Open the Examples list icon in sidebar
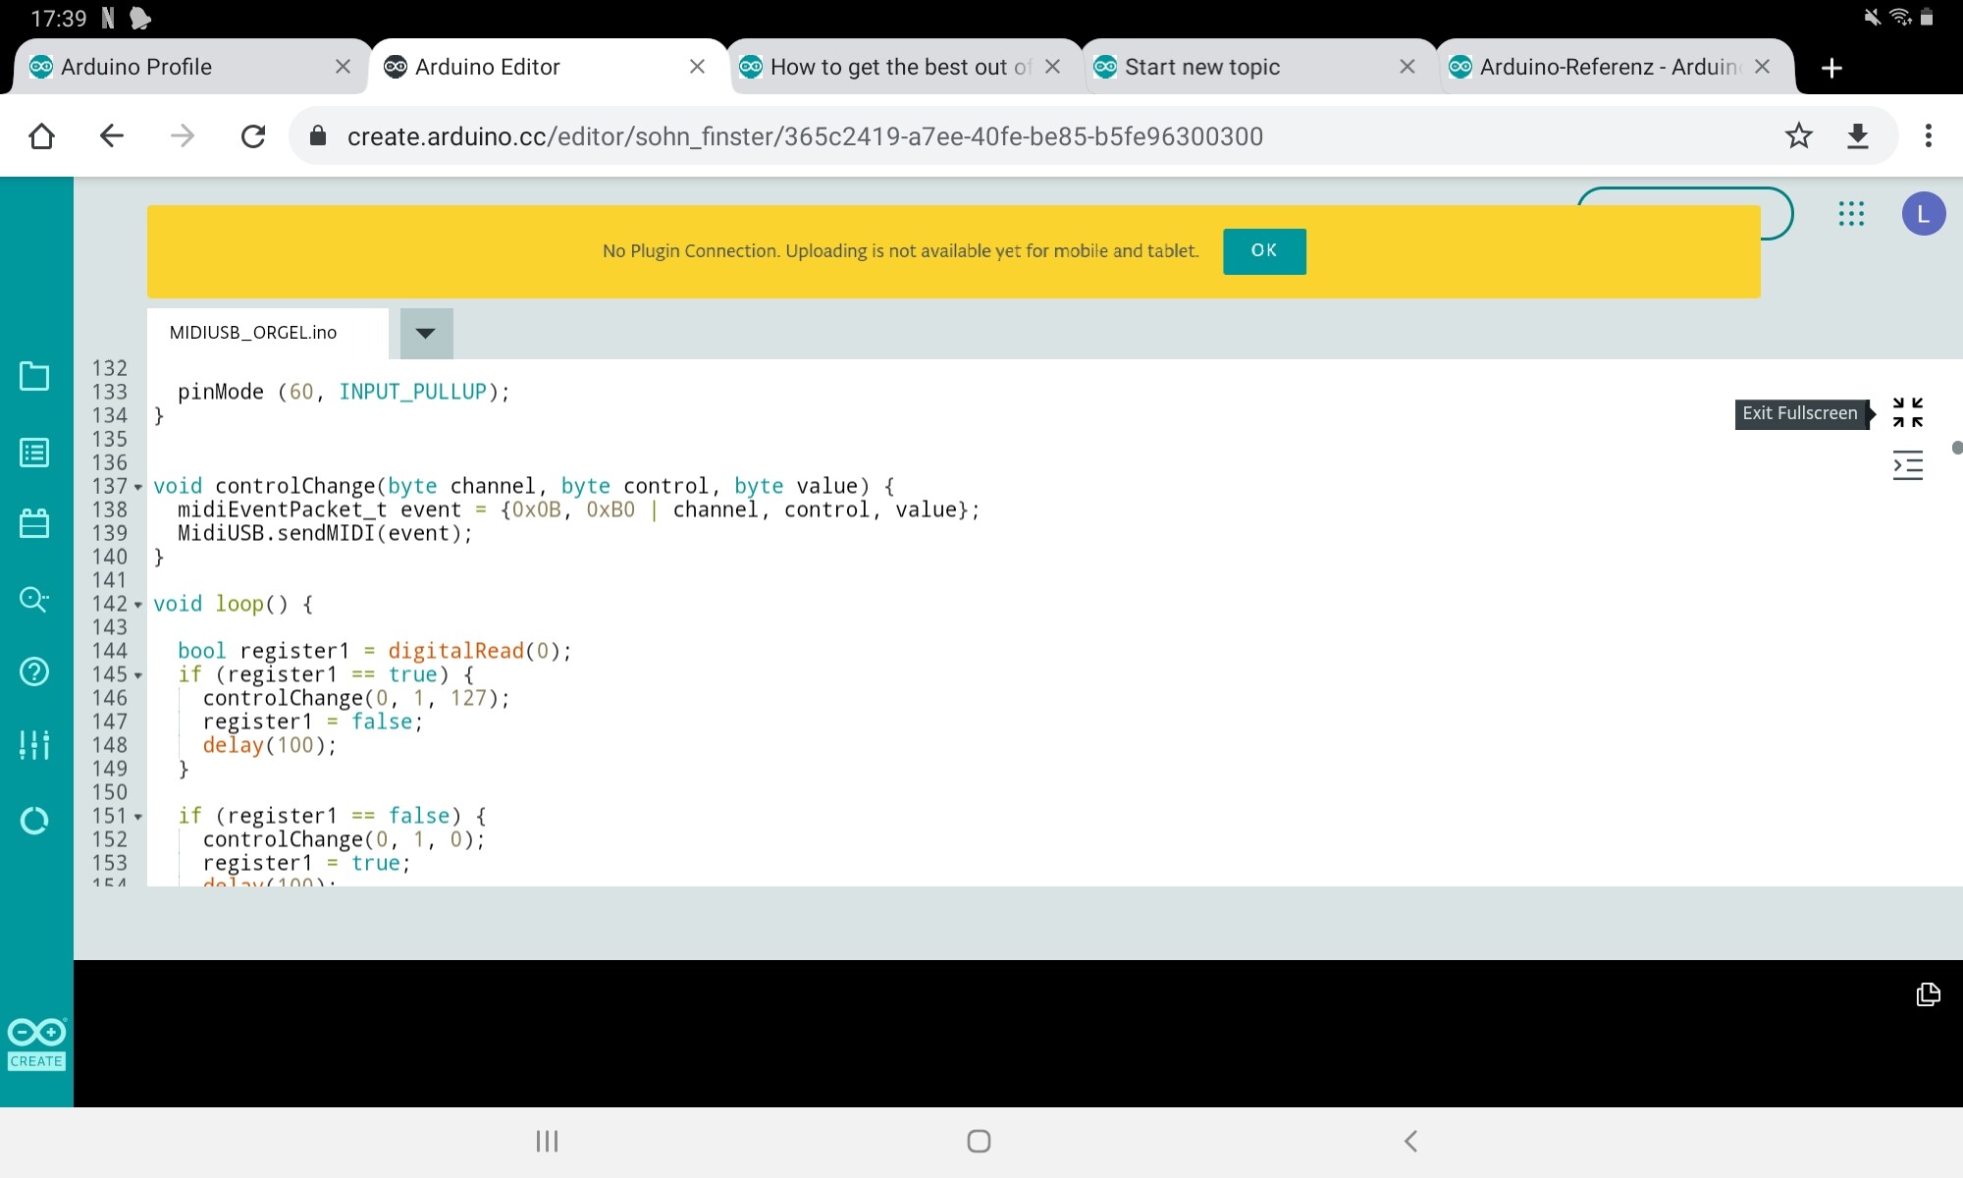 coord(34,453)
